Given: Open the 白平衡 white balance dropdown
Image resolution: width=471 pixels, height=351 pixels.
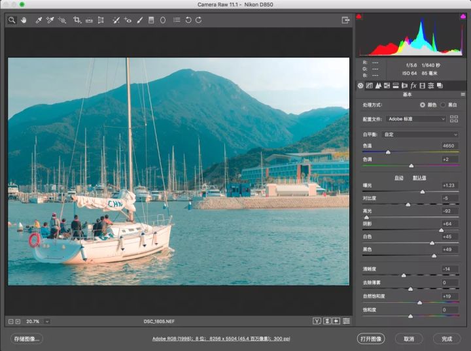Looking at the screenshot, I should point(420,135).
